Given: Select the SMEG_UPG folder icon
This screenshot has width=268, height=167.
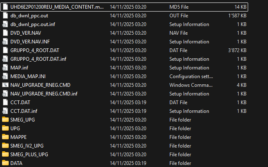Looking at the screenshot, I should 5,119.
